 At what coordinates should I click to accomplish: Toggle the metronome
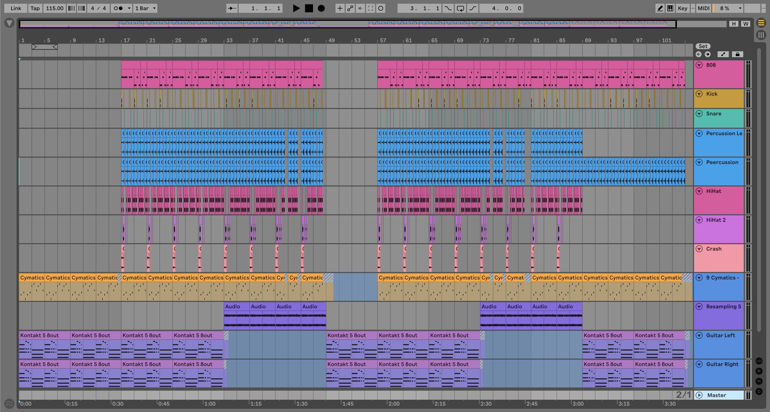coord(118,8)
